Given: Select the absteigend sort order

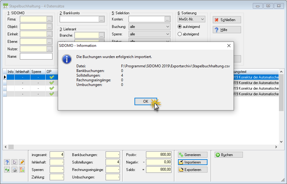Looking at the screenshot, I should [188, 34].
